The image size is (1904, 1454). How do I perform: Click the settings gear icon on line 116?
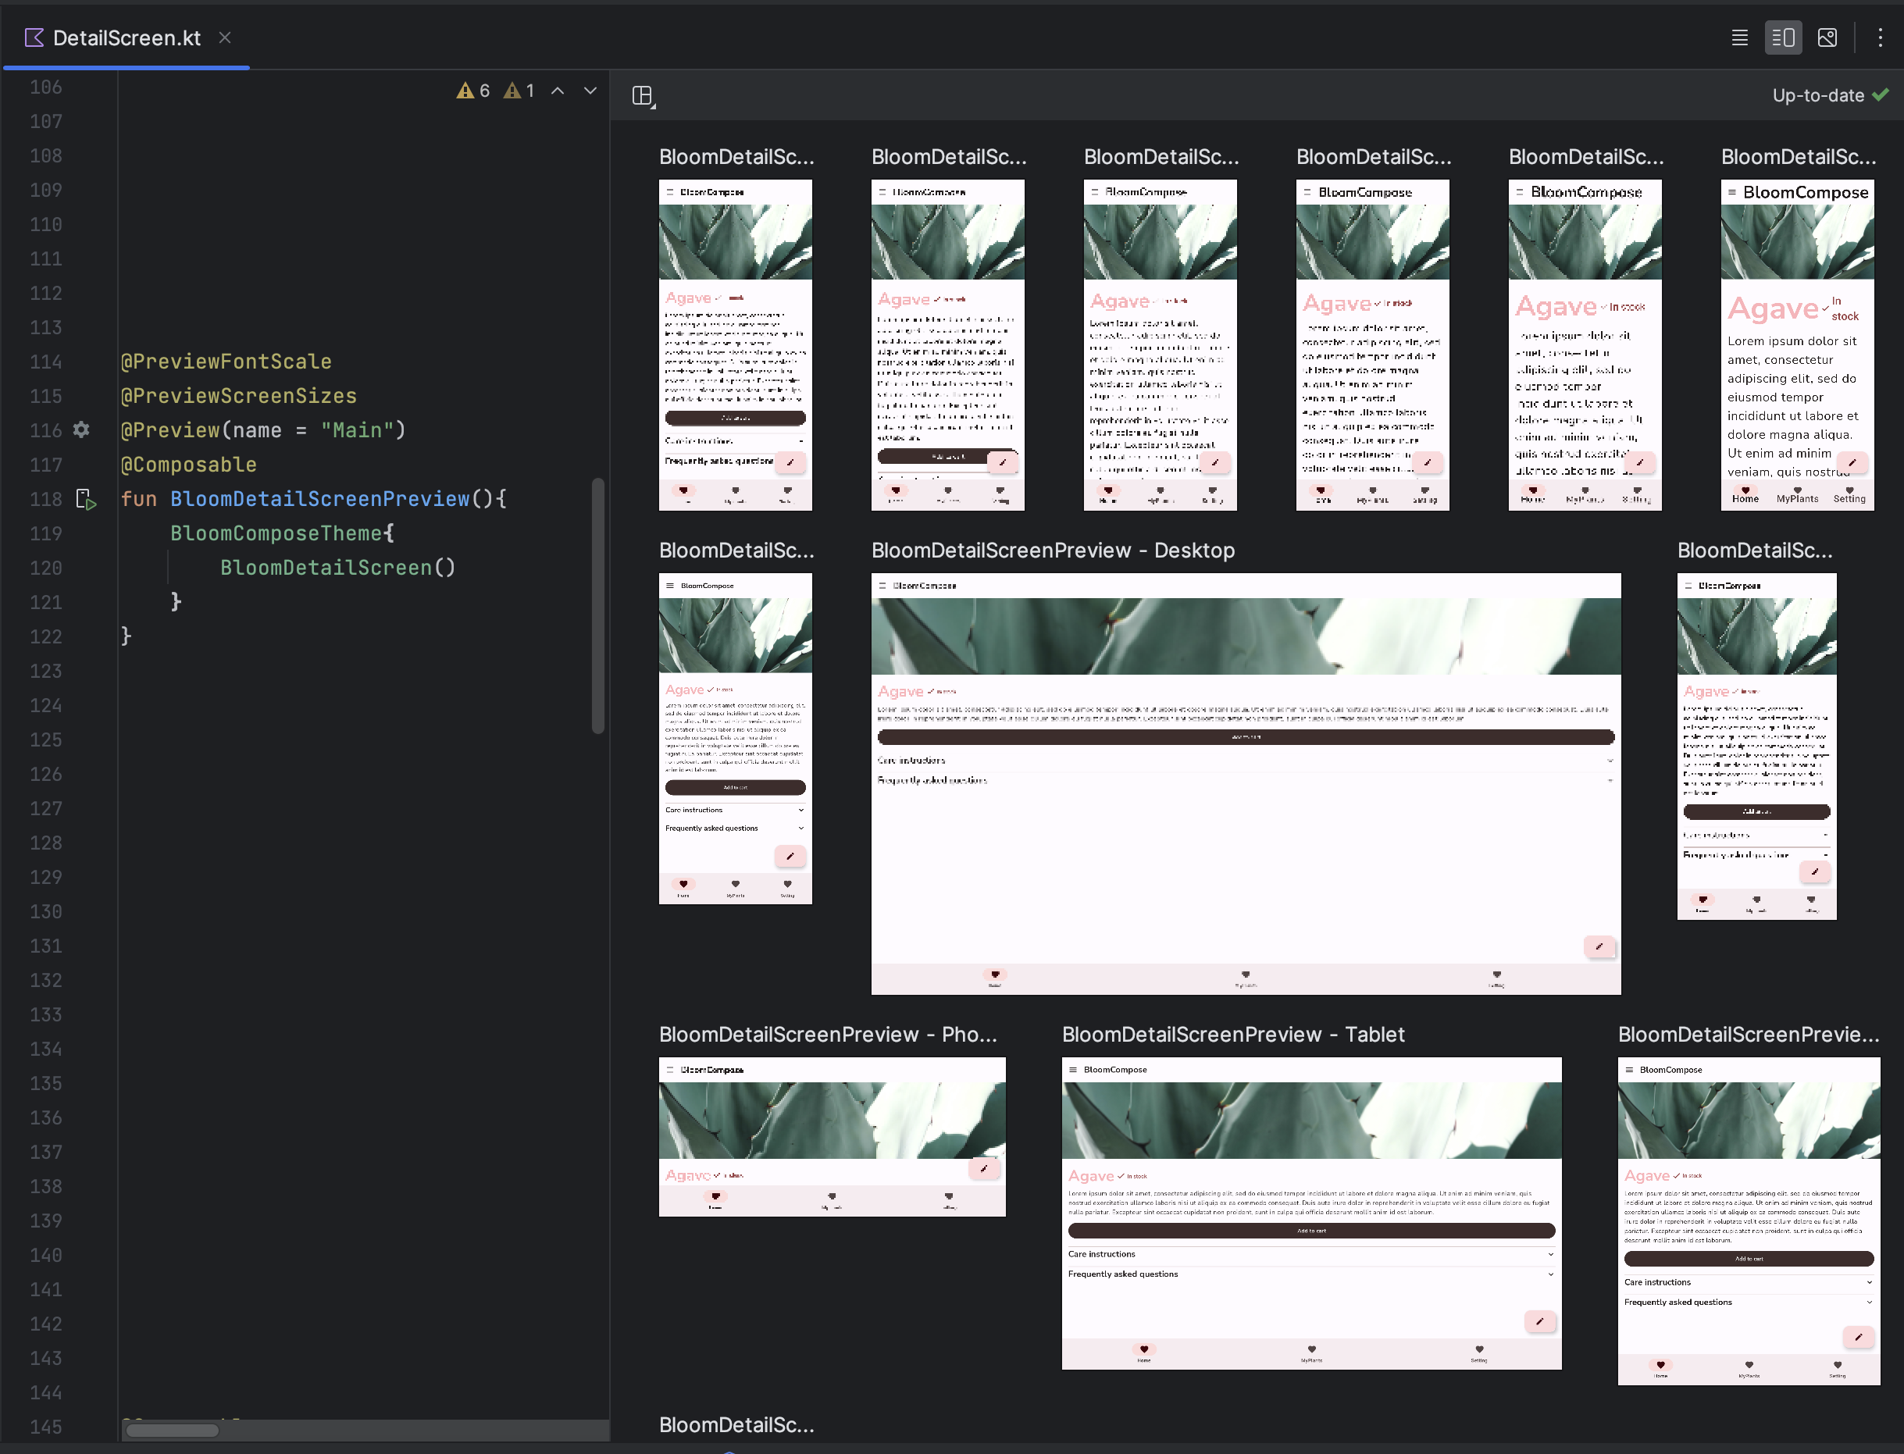point(81,429)
